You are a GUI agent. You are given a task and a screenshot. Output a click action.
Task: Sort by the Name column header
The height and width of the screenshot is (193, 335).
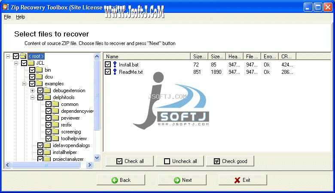[147, 57]
